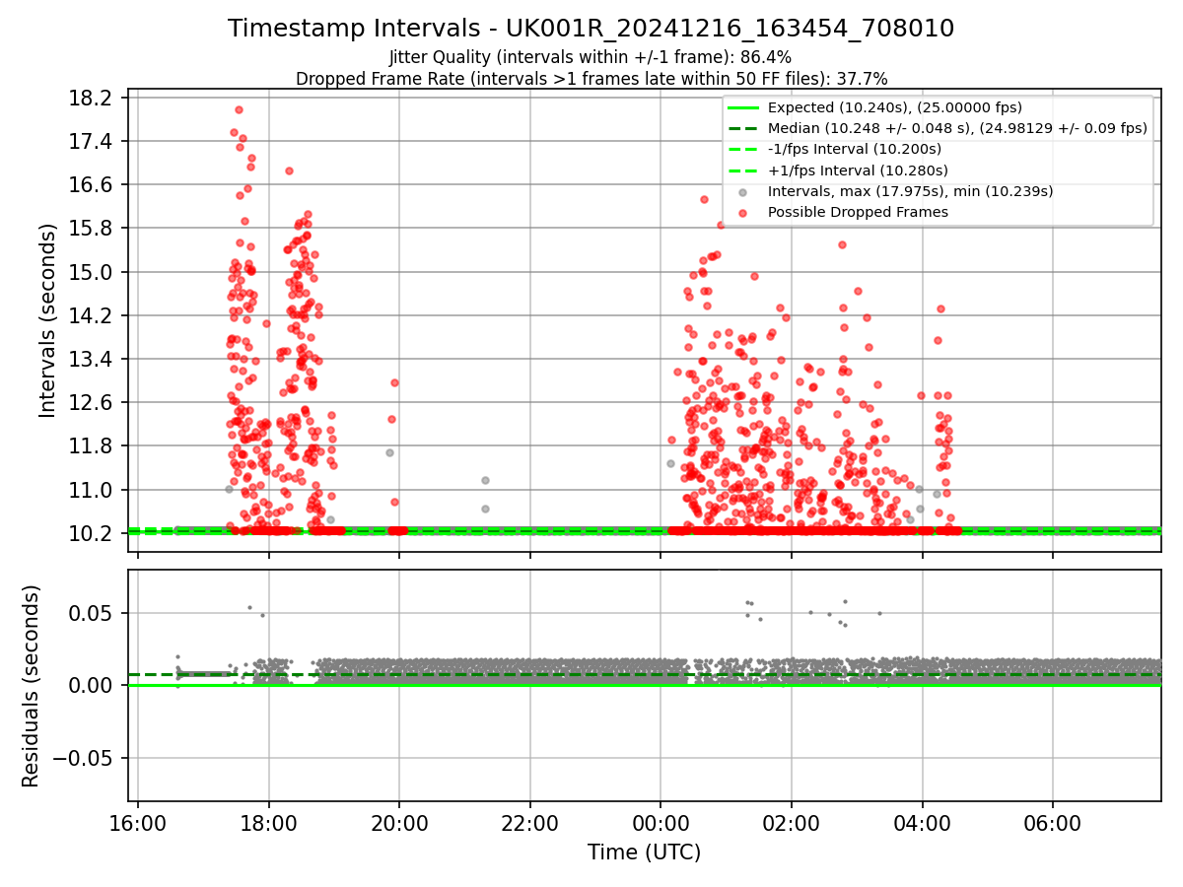Click the "Residuals (seconds)" y-axis label
1183x887 pixels.
[32, 686]
